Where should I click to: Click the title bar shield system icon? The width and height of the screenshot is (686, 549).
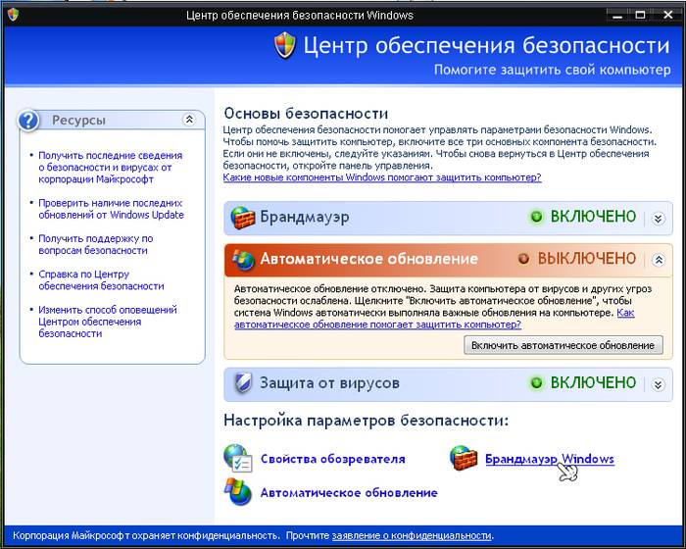click(13, 16)
